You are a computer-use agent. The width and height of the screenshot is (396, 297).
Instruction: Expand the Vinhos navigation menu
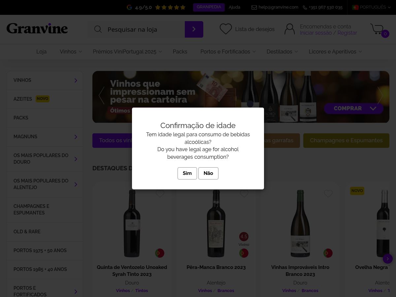71,52
